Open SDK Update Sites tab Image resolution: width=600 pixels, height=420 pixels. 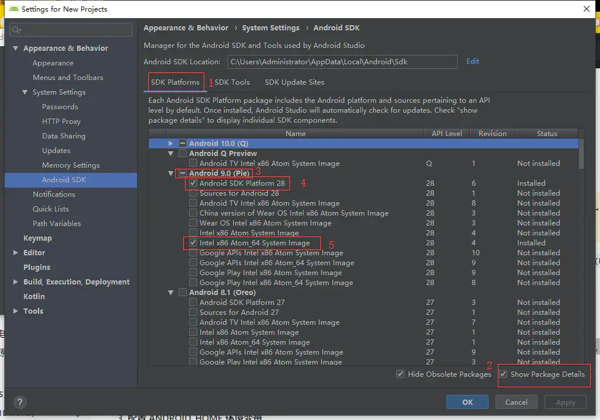294,82
